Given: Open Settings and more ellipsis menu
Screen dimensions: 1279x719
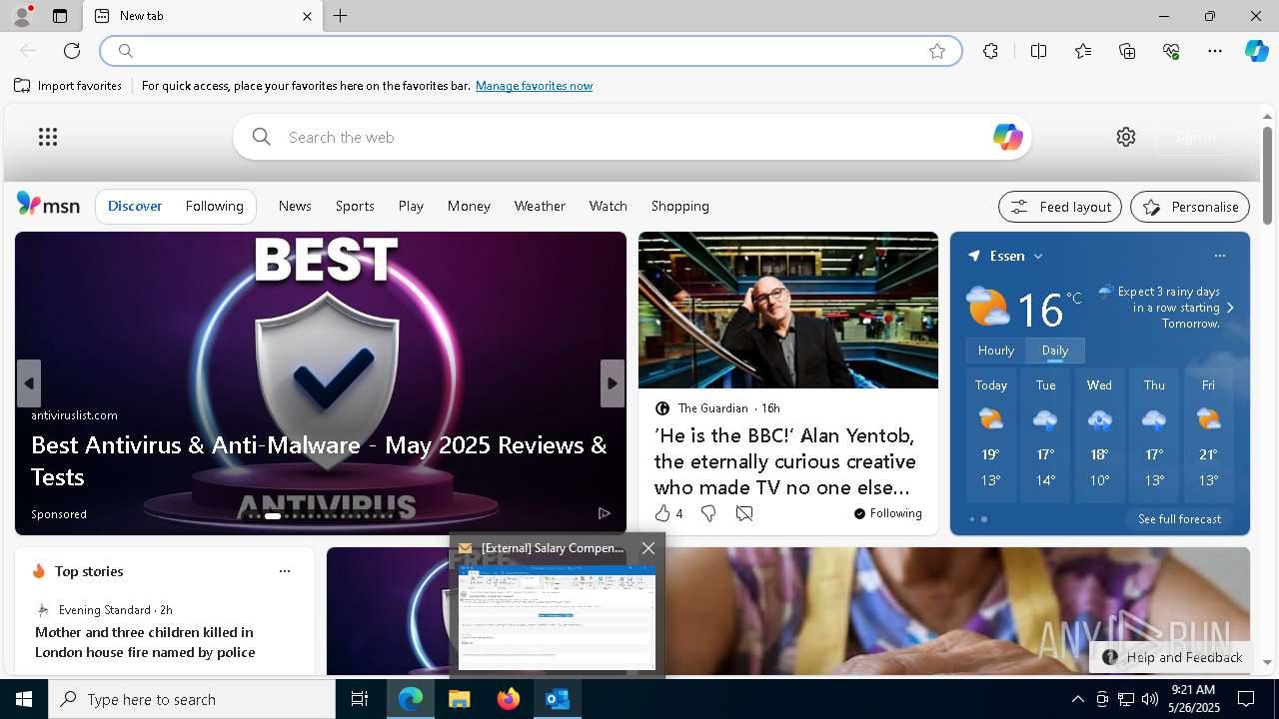Looking at the screenshot, I should [1215, 51].
